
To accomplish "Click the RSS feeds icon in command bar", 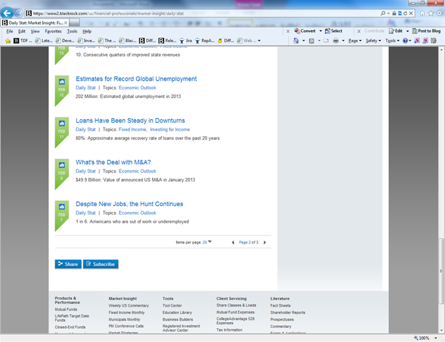I will [x=312, y=41].
